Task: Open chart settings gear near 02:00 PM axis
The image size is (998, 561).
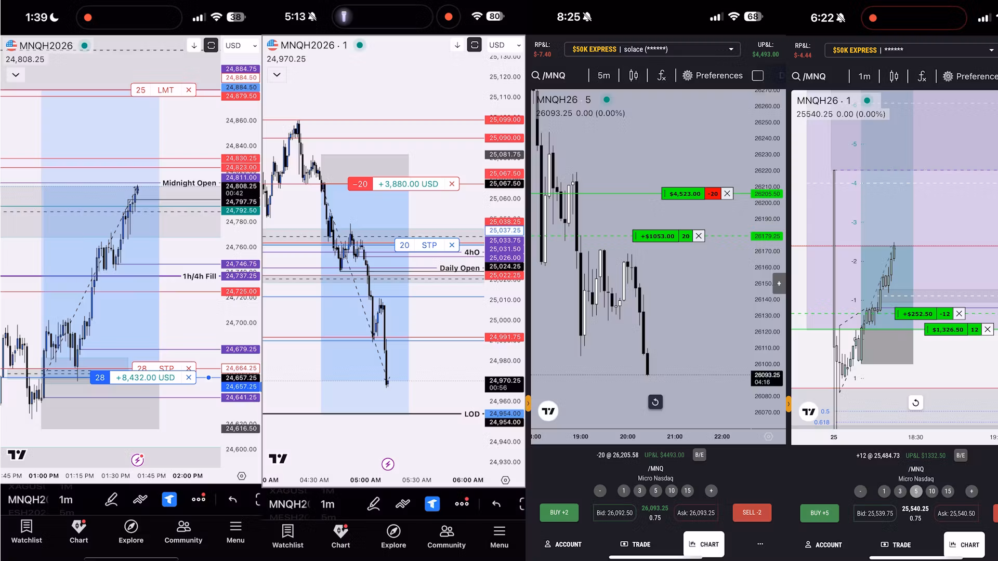Action: pos(242,476)
